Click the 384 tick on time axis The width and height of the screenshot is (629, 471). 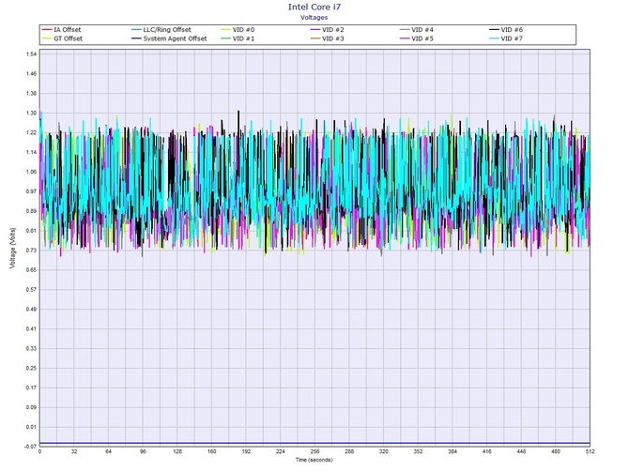(453, 451)
